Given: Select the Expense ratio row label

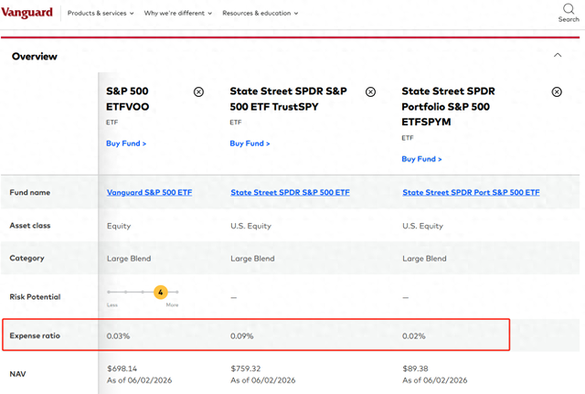Looking at the screenshot, I should tap(35, 335).
